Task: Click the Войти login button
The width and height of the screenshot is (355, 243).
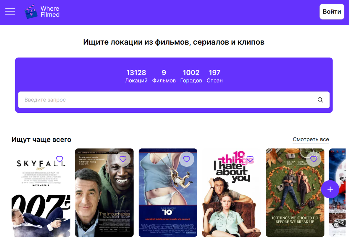Action: [x=332, y=12]
